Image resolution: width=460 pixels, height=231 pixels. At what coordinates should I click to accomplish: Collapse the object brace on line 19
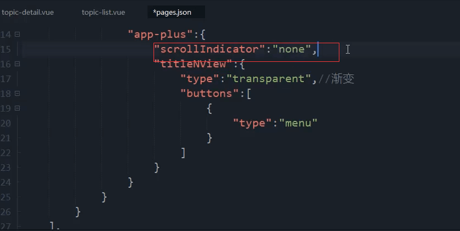pyautogui.click(x=18, y=108)
